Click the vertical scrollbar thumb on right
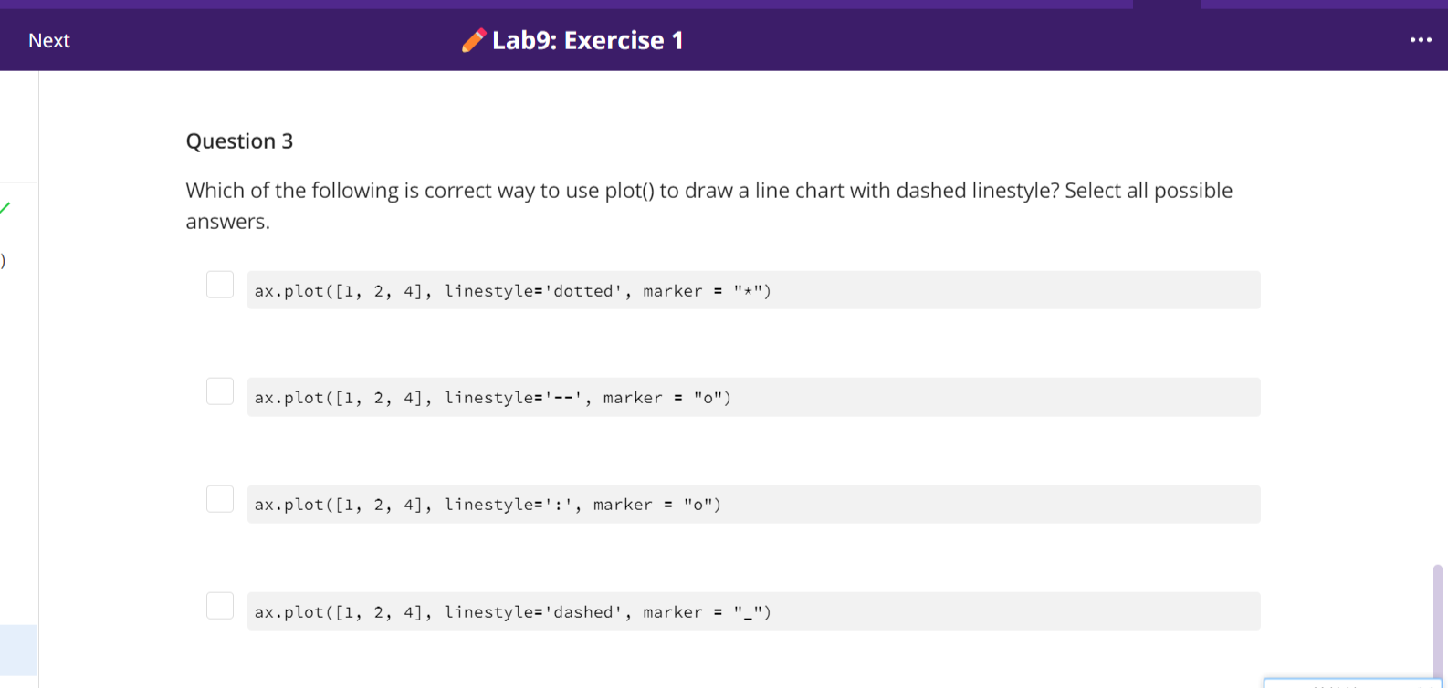The height and width of the screenshot is (688, 1448). [x=1438, y=622]
